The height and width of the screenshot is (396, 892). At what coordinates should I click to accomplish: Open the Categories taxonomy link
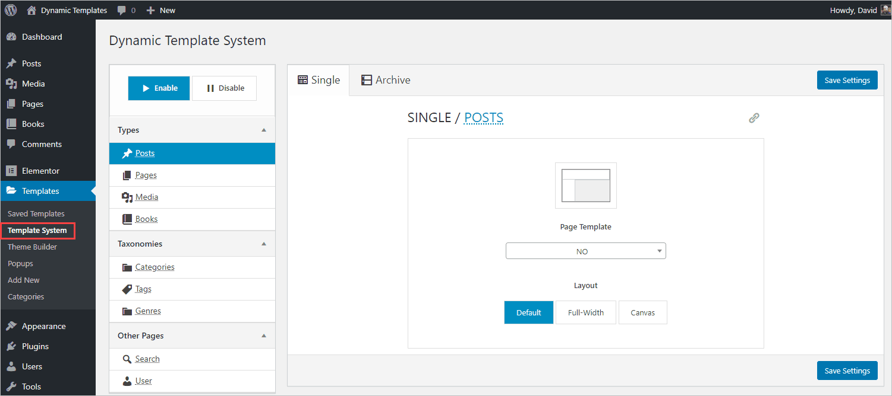coord(155,267)
